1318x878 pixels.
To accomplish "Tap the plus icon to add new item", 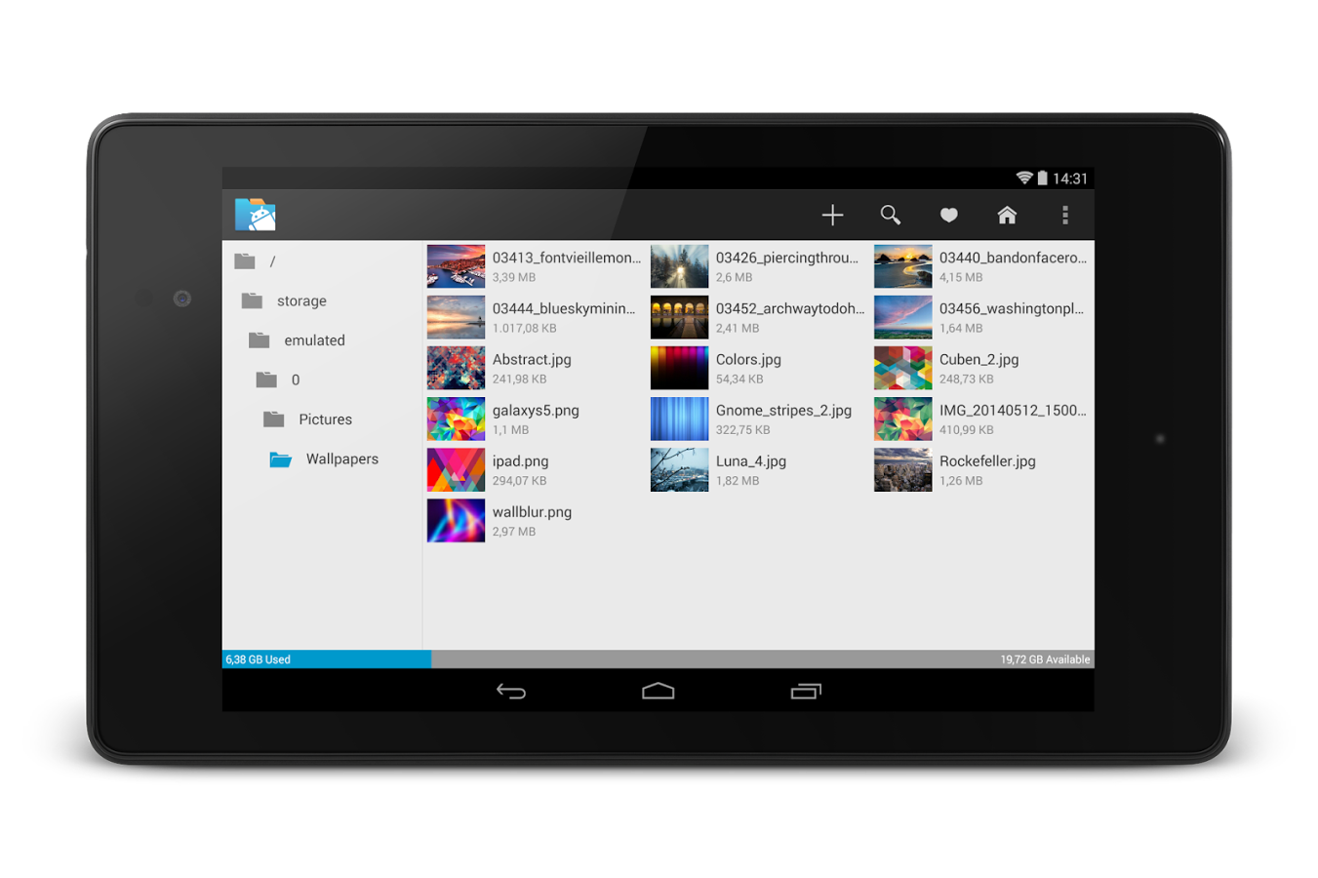I will [832, 216].
